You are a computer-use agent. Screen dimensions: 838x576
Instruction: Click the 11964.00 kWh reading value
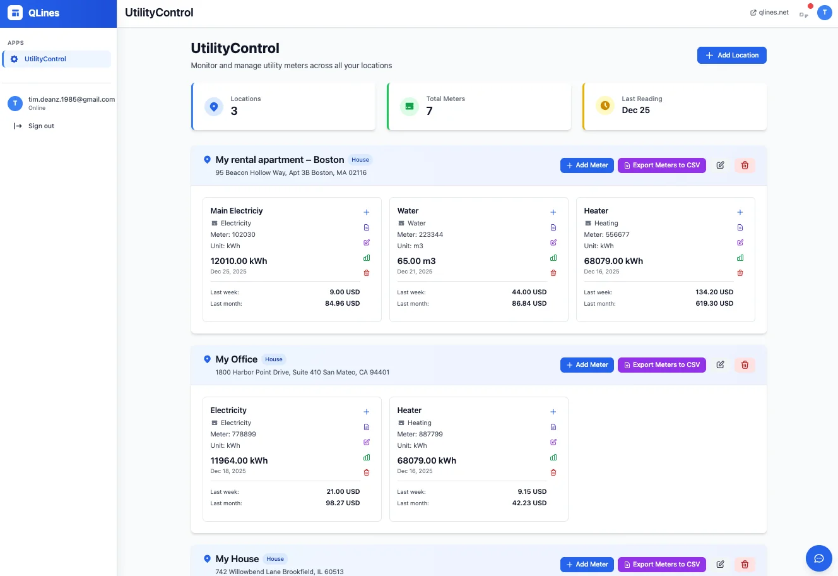(239, 460)
